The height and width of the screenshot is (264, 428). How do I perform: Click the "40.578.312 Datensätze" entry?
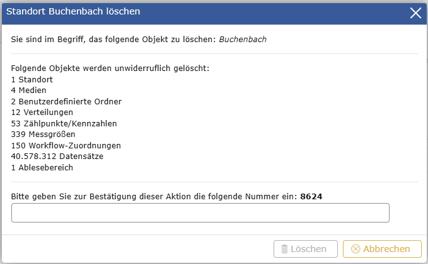point(57,156)
